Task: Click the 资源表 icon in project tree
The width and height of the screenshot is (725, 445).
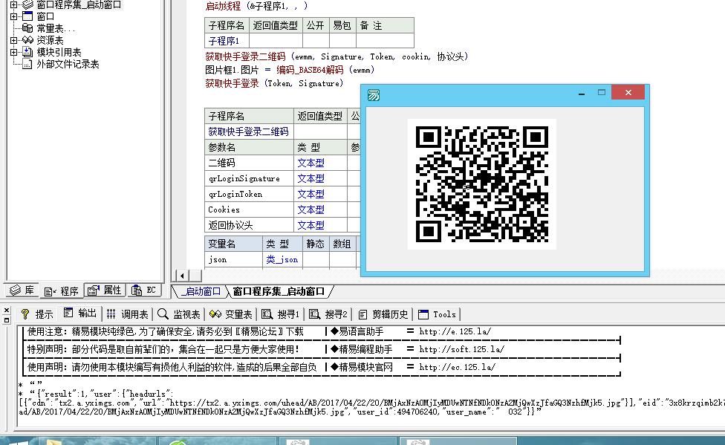Action: tap(27, 40)
